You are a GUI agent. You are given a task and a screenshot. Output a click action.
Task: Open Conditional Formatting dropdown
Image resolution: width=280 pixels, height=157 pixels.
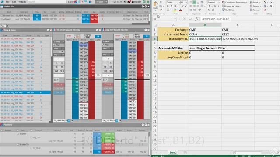tap(234, 2)
